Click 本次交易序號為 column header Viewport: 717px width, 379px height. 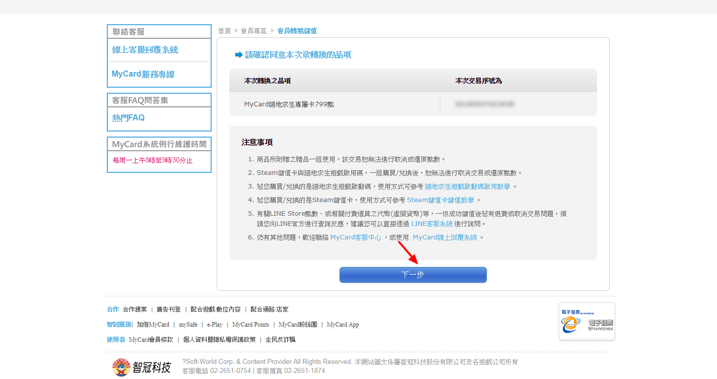(x=479, y=81)
